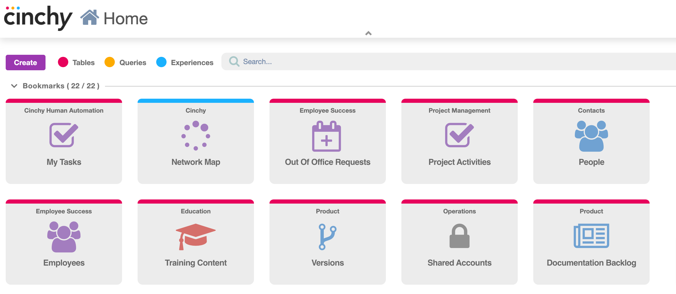Click the Contacts label

click(591, 110)
